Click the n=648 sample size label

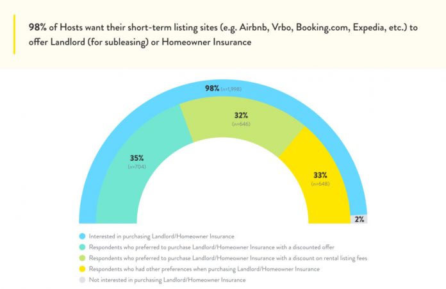click(x=320, y=184)
